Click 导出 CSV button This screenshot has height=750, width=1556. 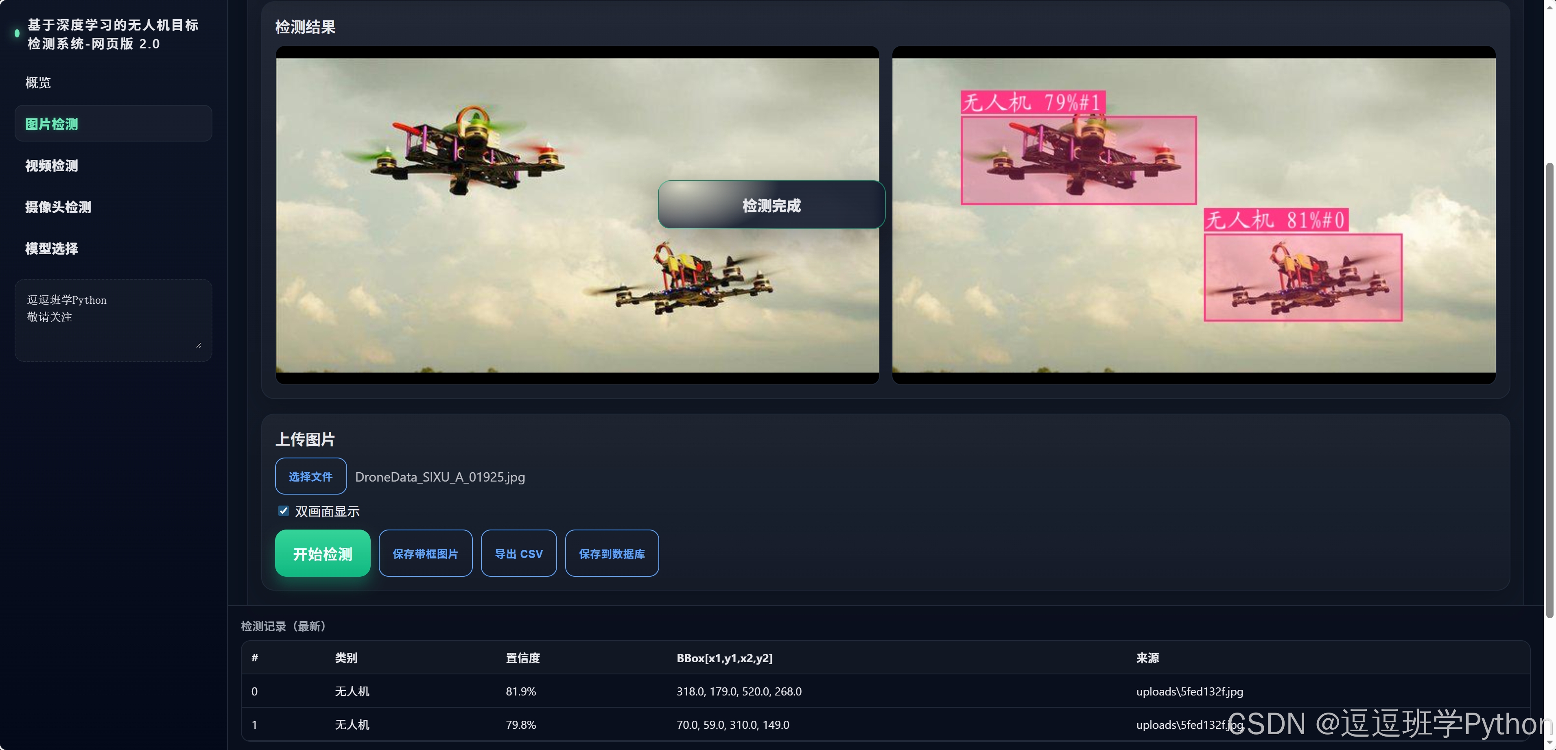[518, 553]
